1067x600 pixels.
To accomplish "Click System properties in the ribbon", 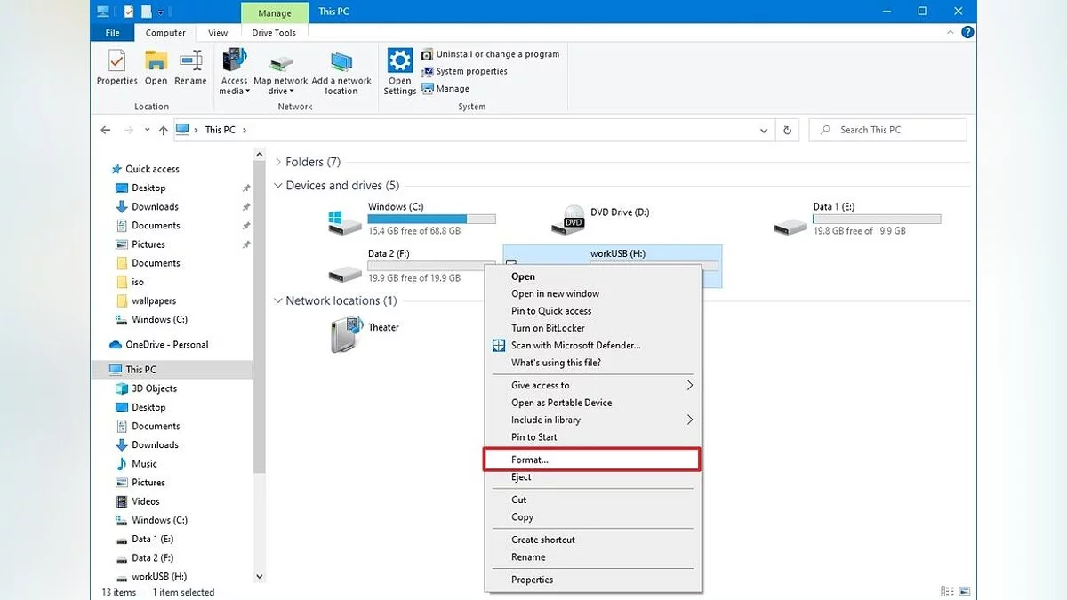I will (x=471, y=72).
